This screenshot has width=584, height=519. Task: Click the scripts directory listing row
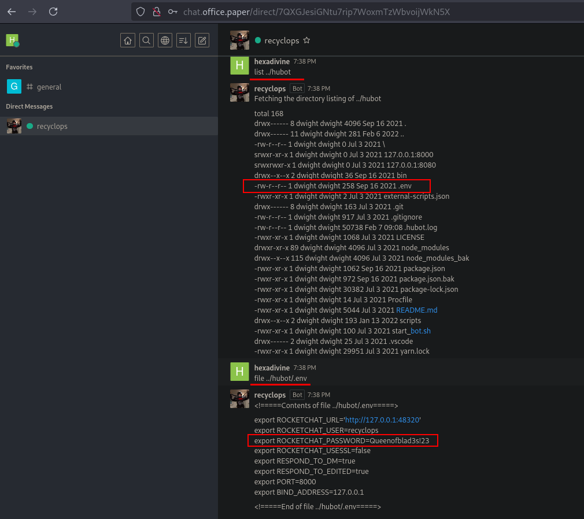coord(338,321)
